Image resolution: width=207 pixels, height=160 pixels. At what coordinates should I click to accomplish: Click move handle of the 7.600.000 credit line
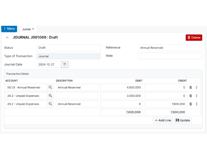197,104
